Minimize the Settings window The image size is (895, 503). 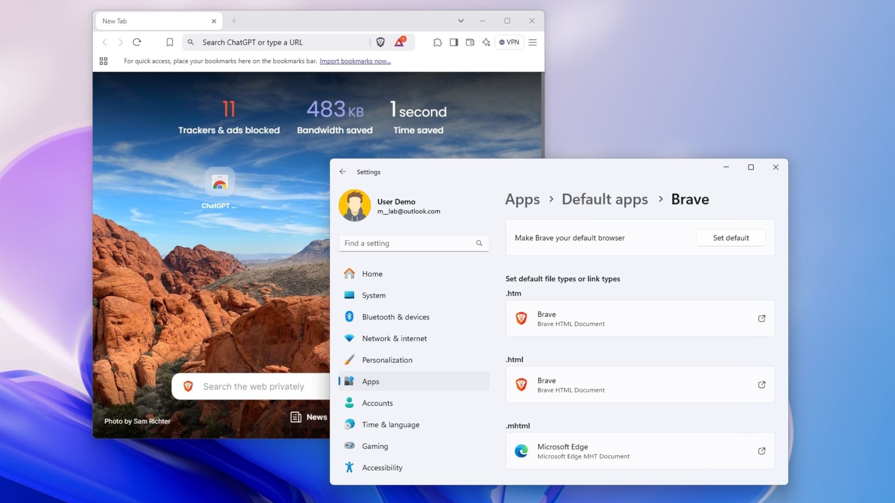726,167
